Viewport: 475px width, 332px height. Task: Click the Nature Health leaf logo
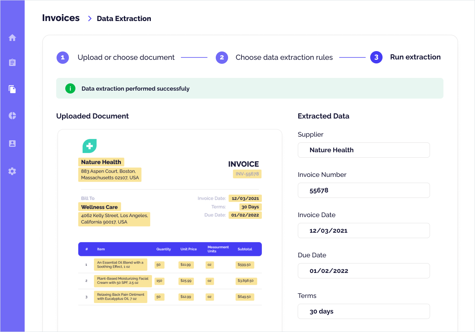tap(90, 146)
